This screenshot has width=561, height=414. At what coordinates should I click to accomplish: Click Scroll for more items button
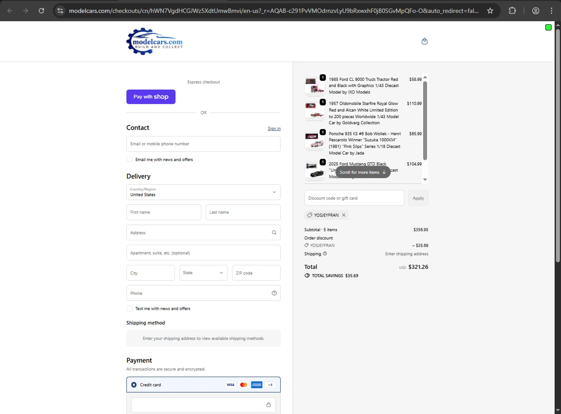tap(363, 172)
